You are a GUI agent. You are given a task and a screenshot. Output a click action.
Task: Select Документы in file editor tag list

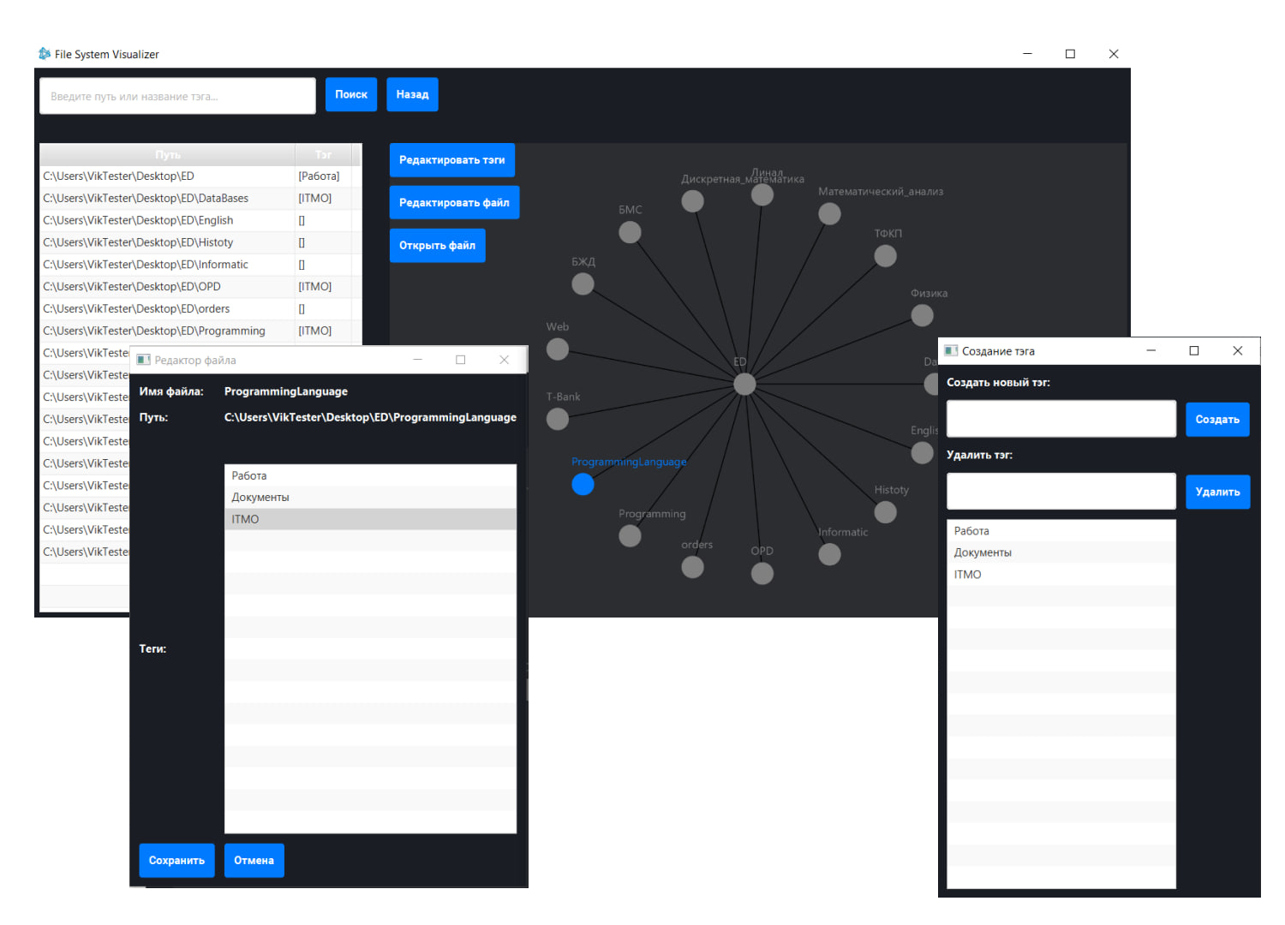click(x=370, y=497)
